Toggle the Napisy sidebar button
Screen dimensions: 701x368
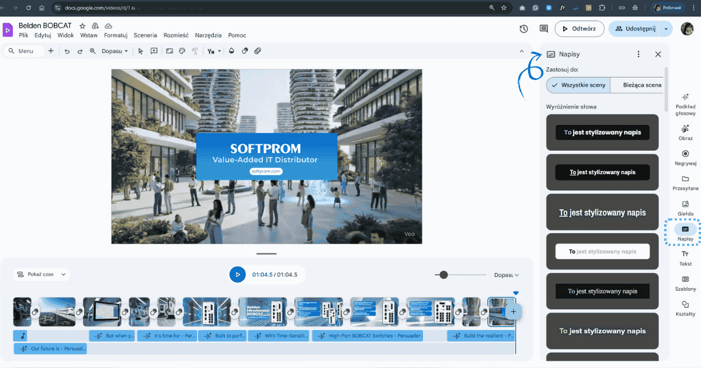tap(685, 232)
